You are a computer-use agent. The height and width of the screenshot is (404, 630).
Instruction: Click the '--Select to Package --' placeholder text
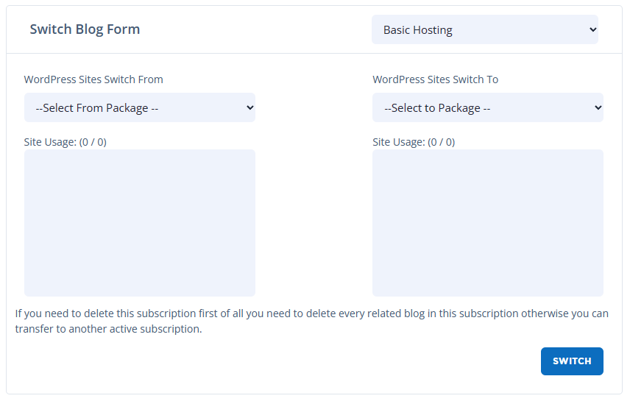tap(437, 108)
